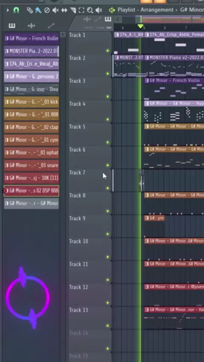The height and width of the screenshot is (362, 204).
Task: Mute Track 1 with its green dot
Action: click(108, 51)
